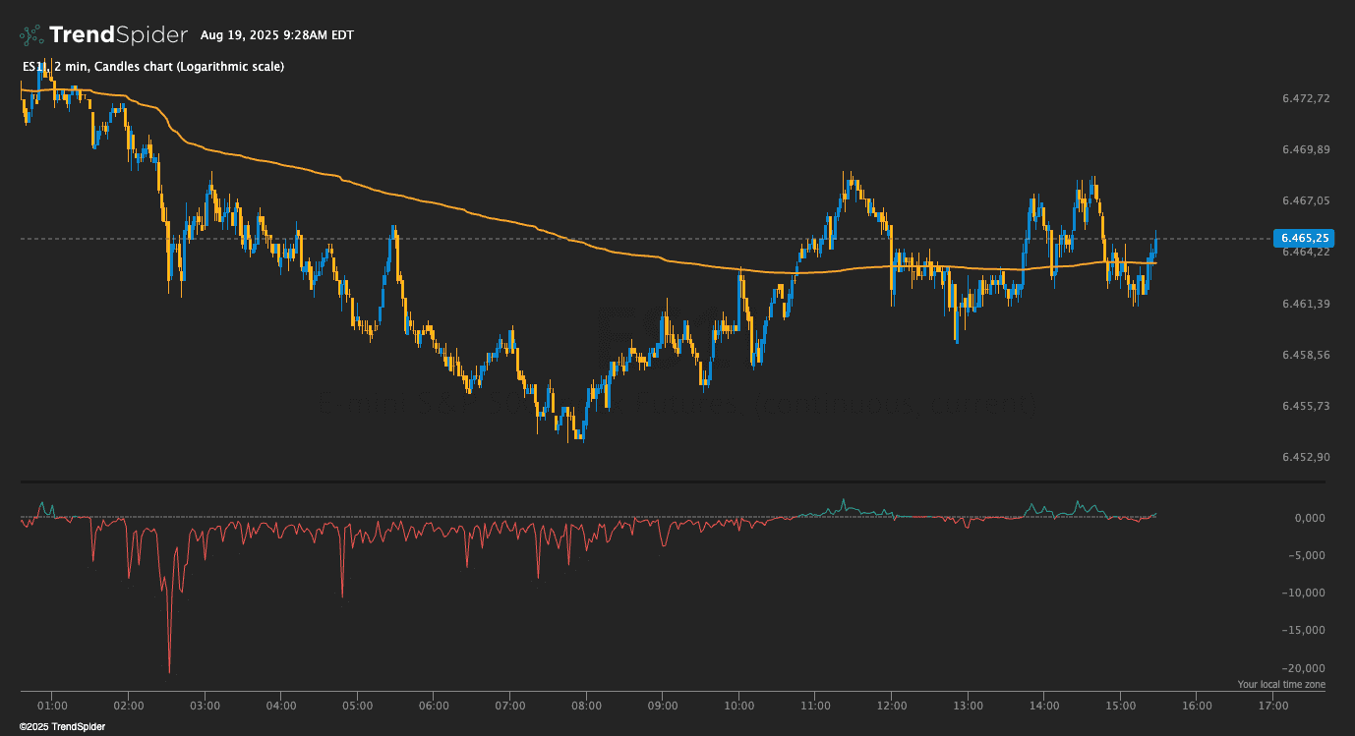Click the ©2025 TrendSpider copyright link
This screenshot has height=736, width=1355.
click(x=63, y=726)
